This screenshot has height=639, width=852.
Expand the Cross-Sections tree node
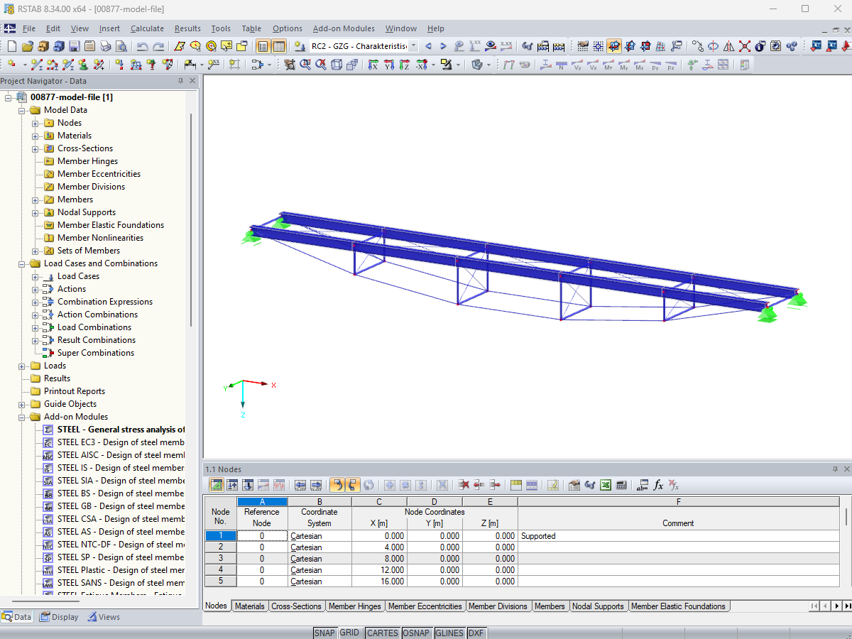35,148
